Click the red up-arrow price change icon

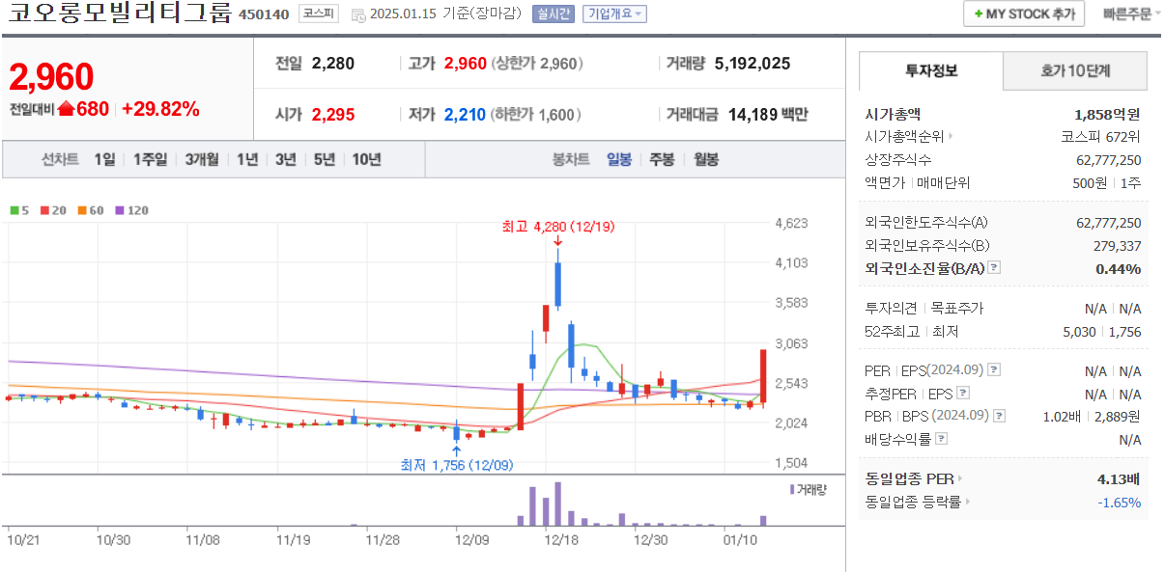tap(66, 109)
